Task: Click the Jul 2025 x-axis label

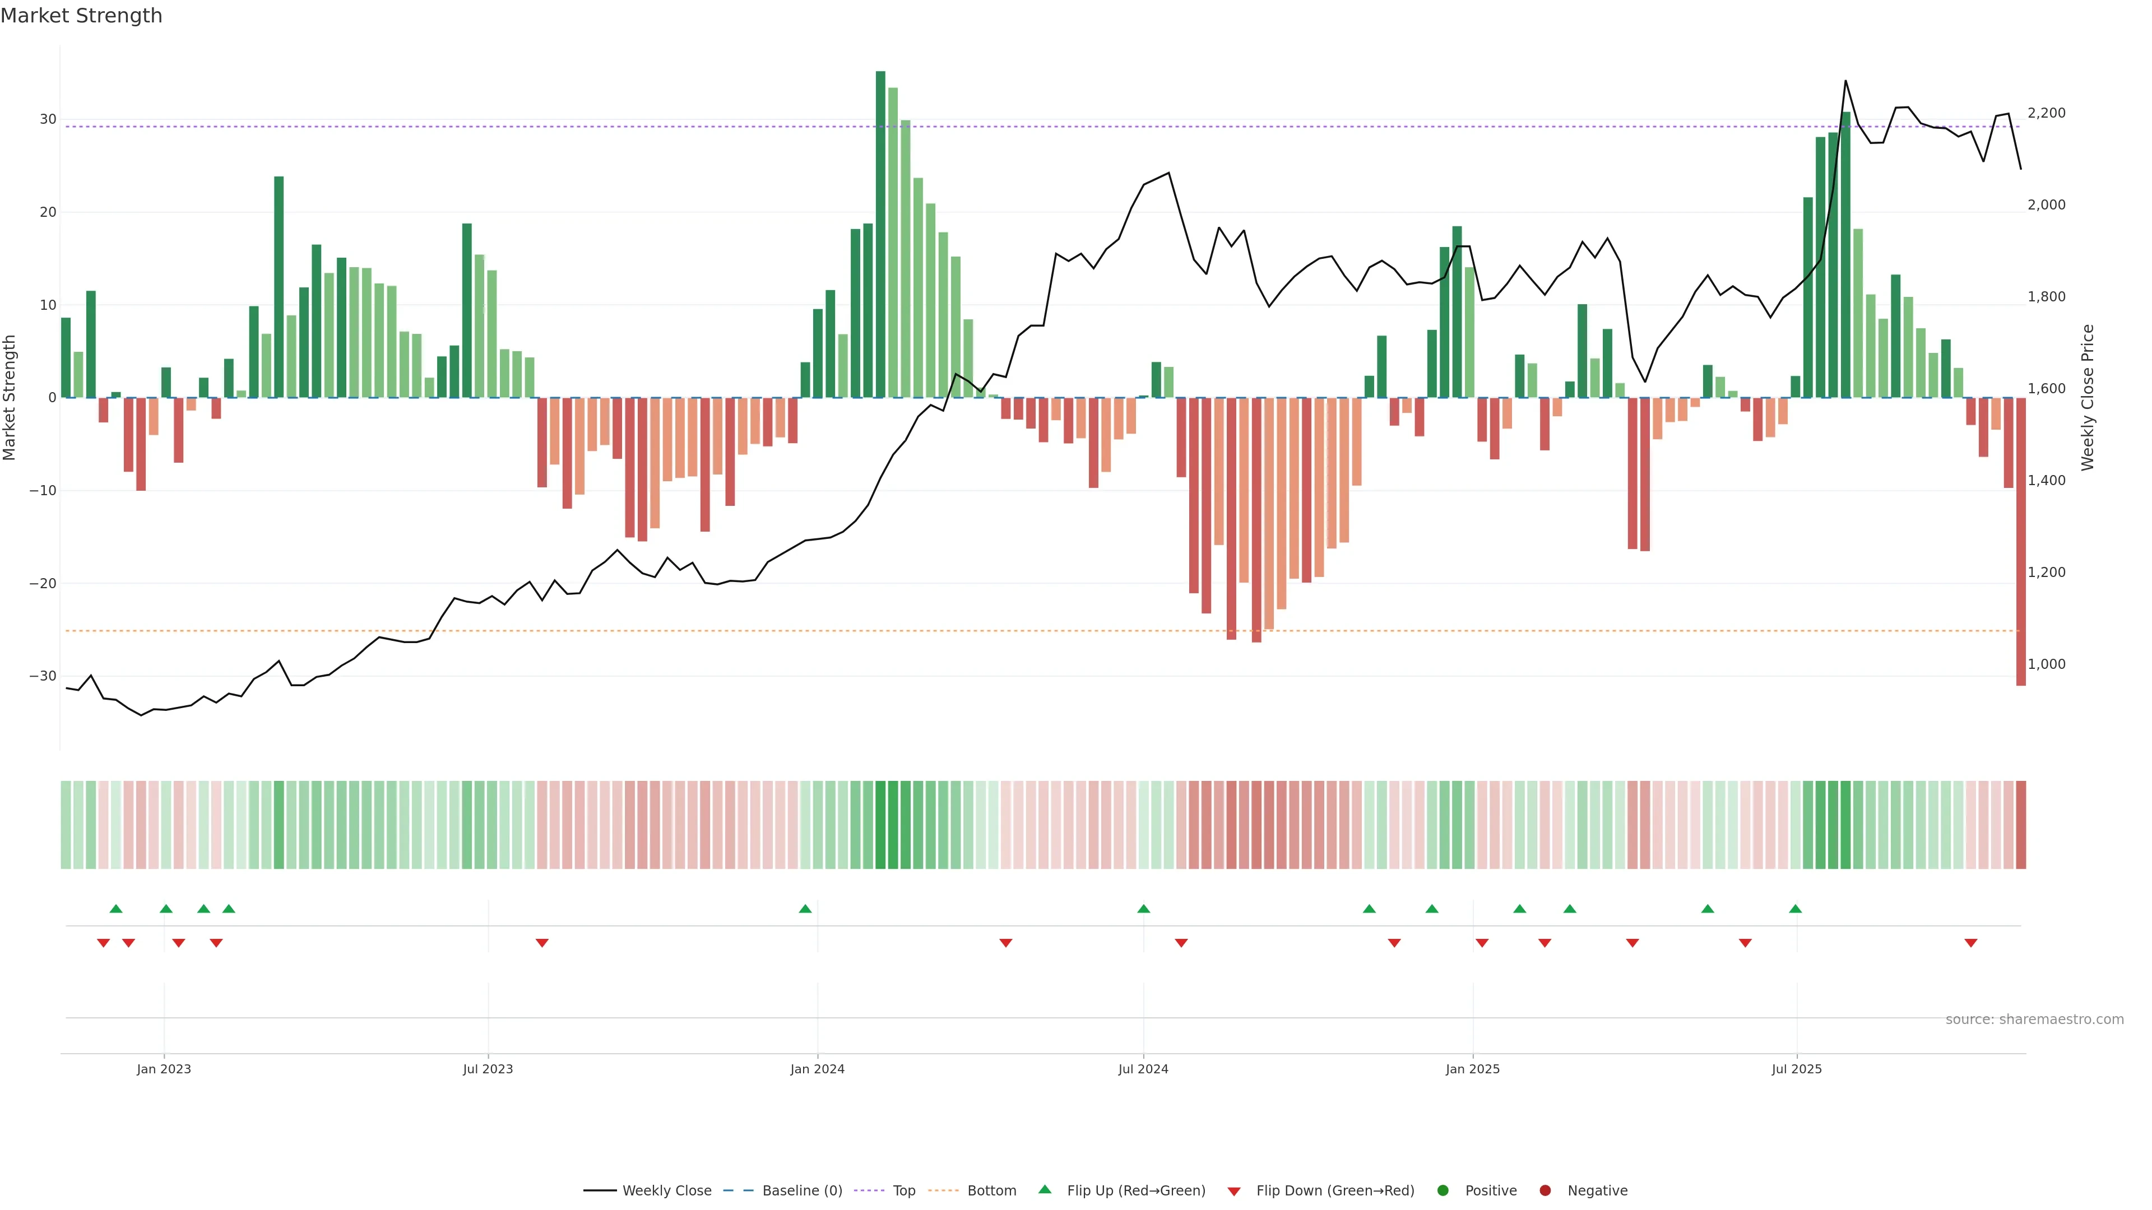Action: click(1796, 1069)
